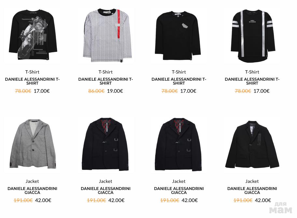The image size is (297, 218).
Task: View the black T-shirt with silver stripes
Action: [x=252, y=35]
